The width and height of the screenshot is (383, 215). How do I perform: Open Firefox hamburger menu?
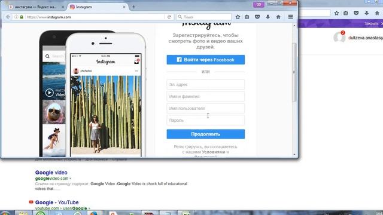pos(290,17)
